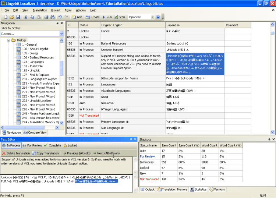Collapse the Dialogs tree folder
The width and height of the screenshot is (276, 198).
point(9,40)
